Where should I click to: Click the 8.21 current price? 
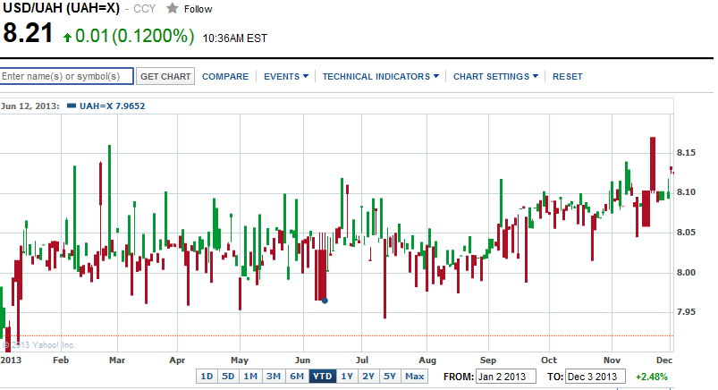[x=28, y=33]
